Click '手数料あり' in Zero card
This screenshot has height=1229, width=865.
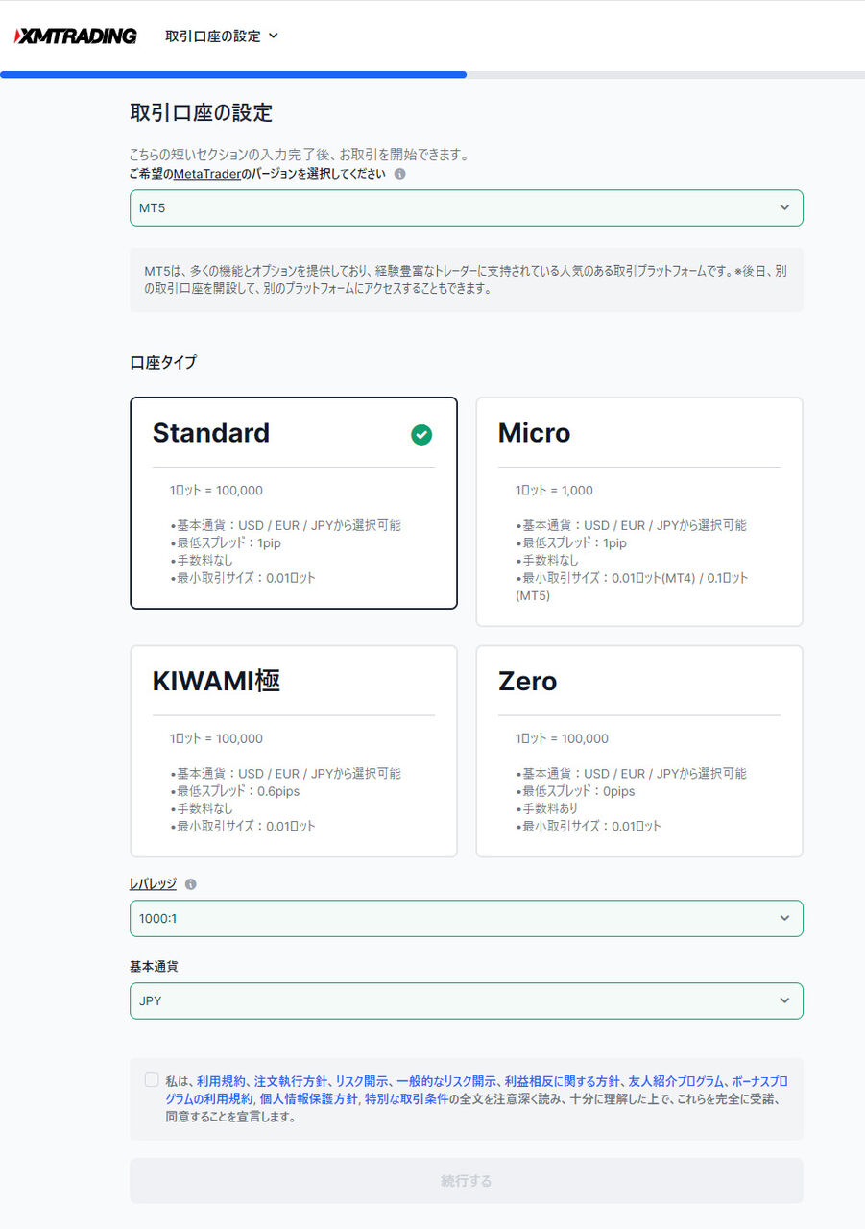[547, 808]
